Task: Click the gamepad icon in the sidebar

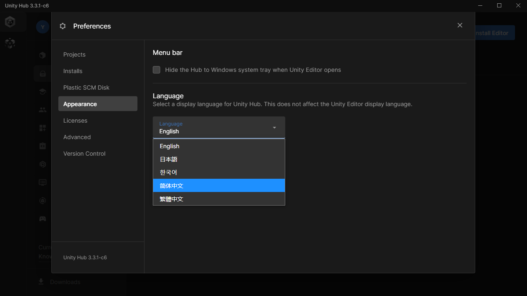Action: pos(42,219)
